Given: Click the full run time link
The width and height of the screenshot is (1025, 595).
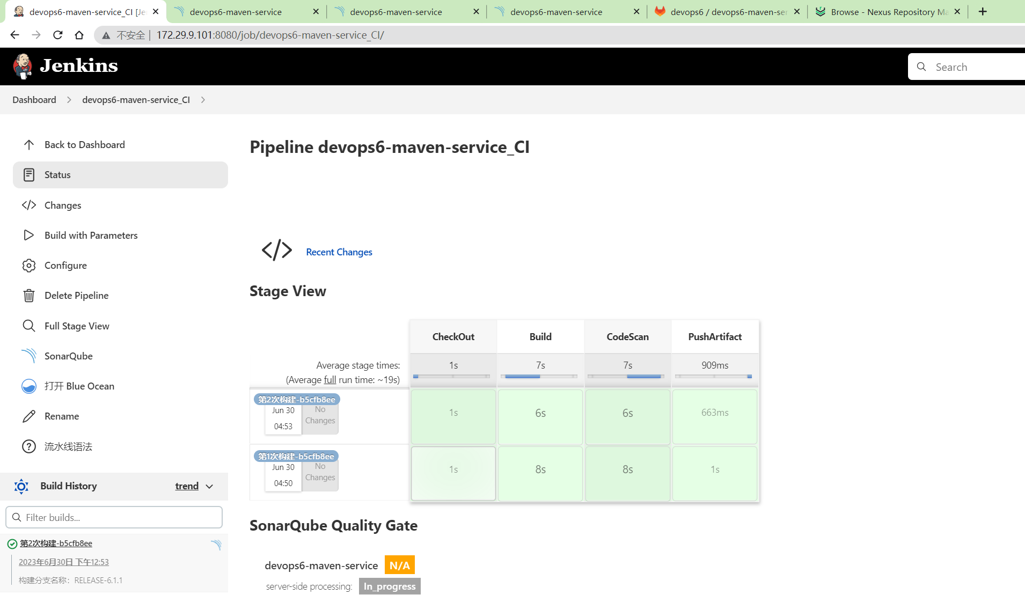Looking at the screenshot, I should 330,380.
